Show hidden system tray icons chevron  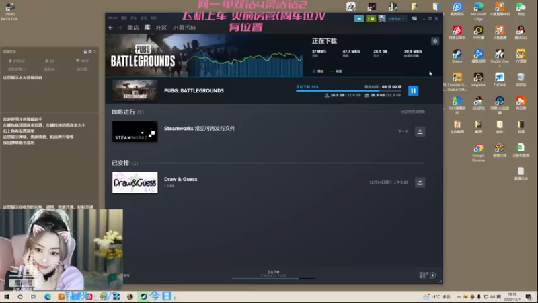coord(459,296)
